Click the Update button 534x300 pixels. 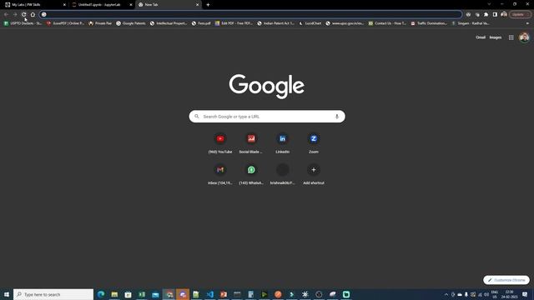(520, 14)
